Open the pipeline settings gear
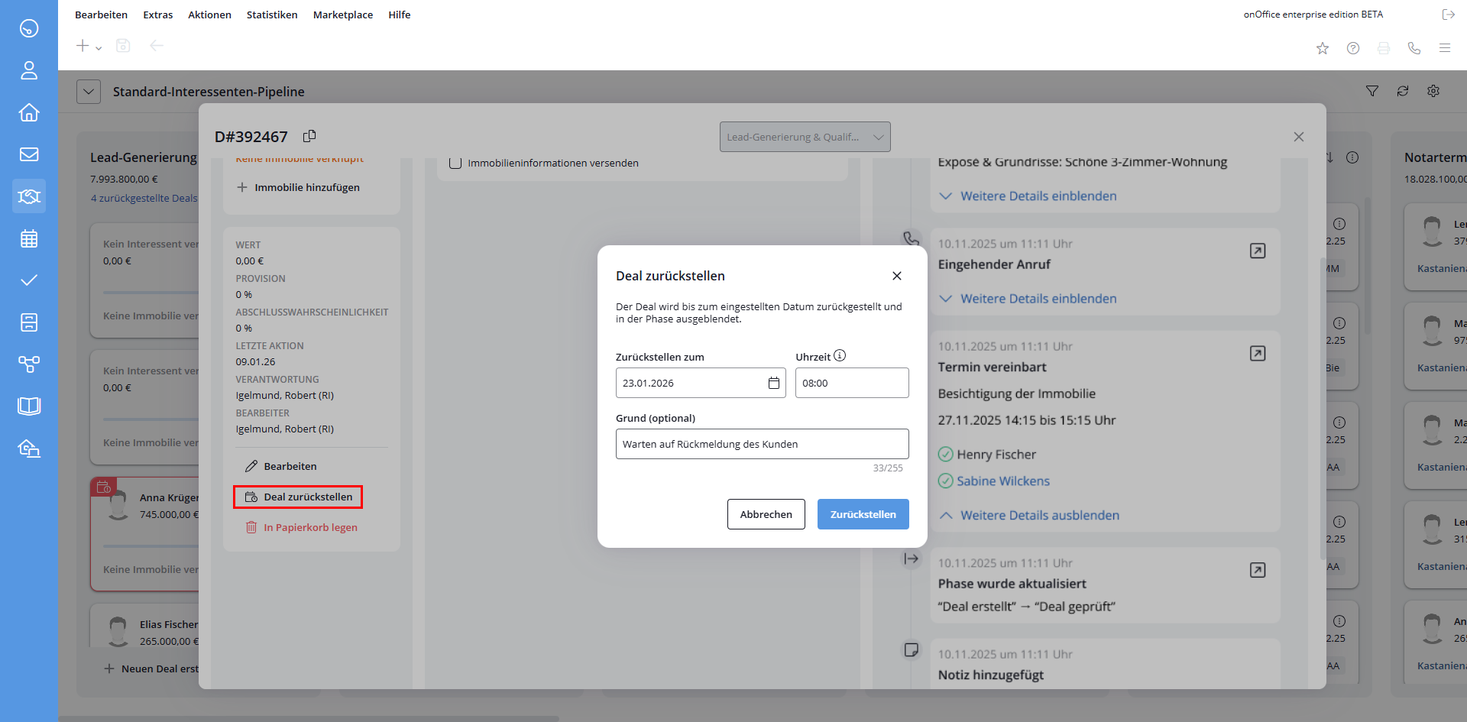 pos(1433,91)
